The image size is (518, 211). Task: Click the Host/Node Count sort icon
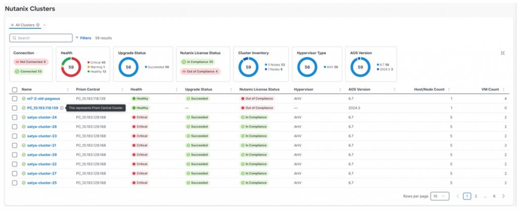point(449,89)
